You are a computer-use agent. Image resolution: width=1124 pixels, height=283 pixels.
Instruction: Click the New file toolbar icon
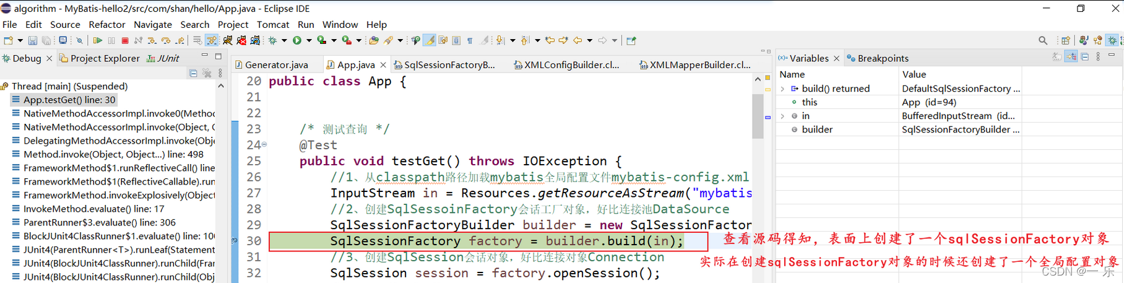[x=9, y=40]
